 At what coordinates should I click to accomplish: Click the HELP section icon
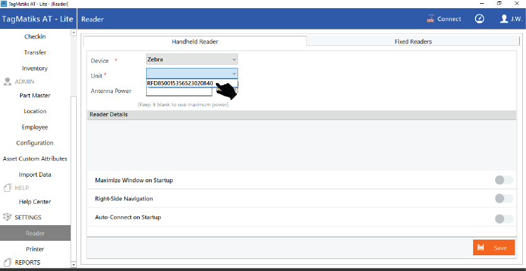click(8, 187)
